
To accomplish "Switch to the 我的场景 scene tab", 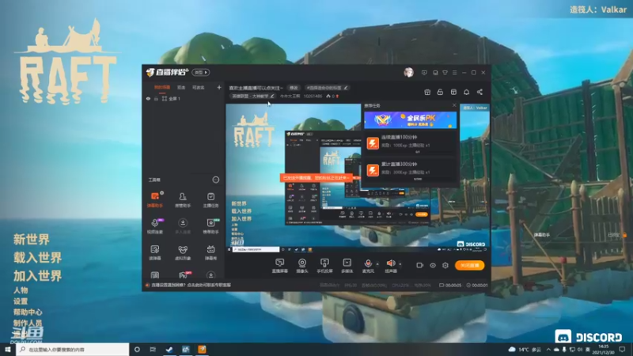I will tap(162, 88).
